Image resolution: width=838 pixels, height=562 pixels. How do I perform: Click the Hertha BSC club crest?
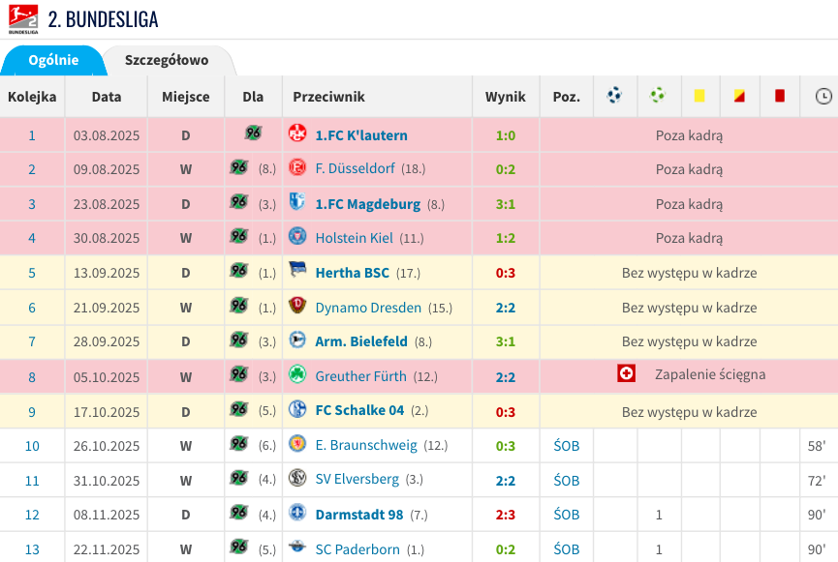tap(297, 272)
